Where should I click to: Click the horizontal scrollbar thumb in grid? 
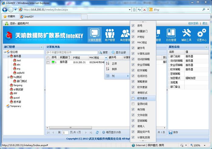71,127
